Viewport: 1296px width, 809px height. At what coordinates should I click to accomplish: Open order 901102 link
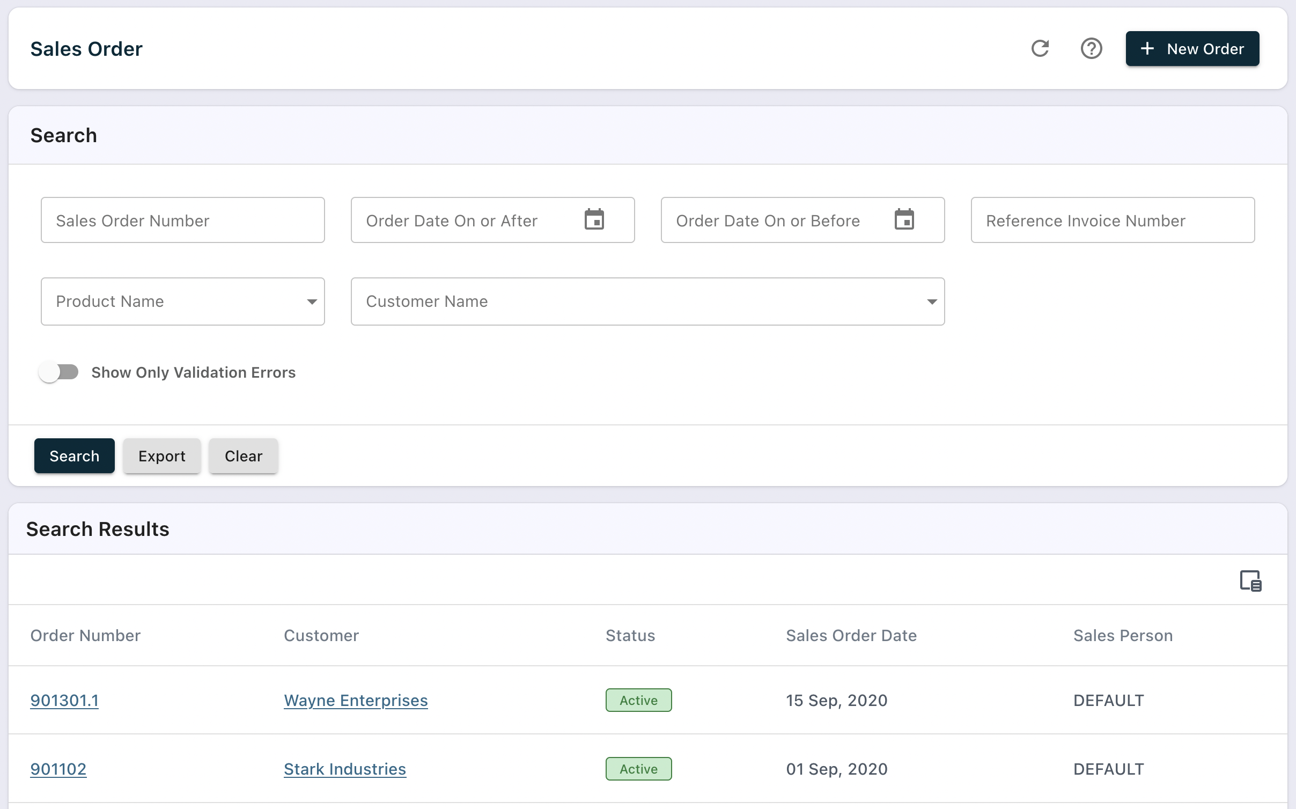(58, 769)
